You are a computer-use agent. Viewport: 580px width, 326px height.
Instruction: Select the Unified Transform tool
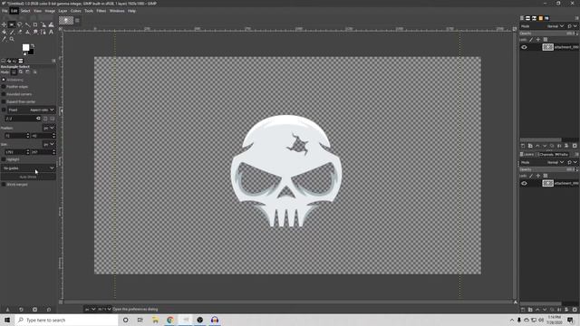(x=43, y=24)
